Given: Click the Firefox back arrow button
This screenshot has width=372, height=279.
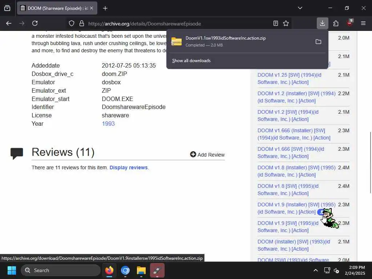Looking at the screenshot, I should pos(9,23).
